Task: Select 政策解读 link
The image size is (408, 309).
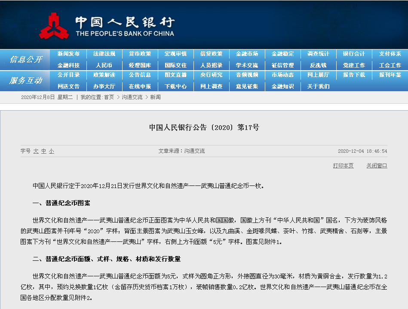Action: pos(104,75)
